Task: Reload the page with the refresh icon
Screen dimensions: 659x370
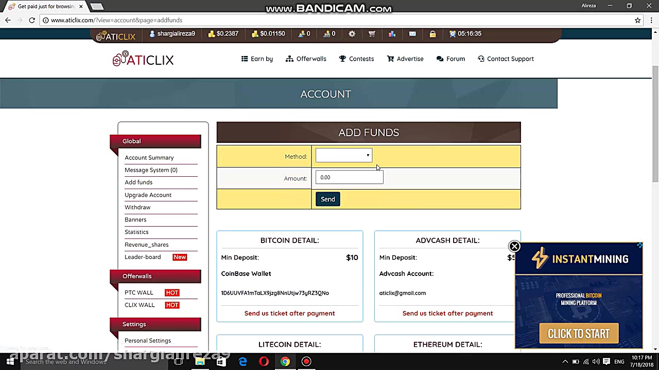Action: pos(32,20)
